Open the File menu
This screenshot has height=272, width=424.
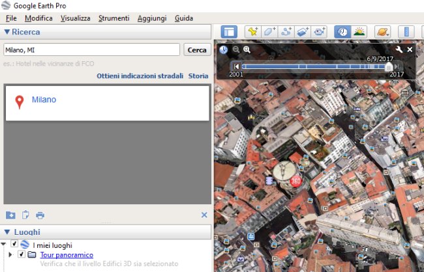(11, 18)
